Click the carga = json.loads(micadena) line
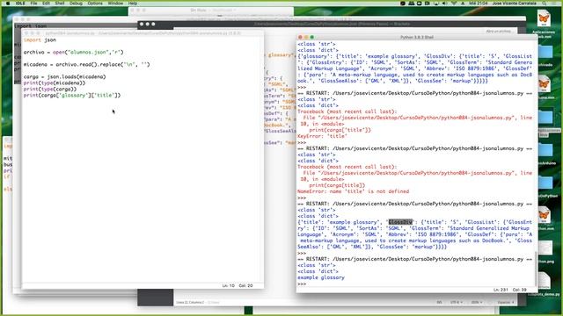 (64, 76)
